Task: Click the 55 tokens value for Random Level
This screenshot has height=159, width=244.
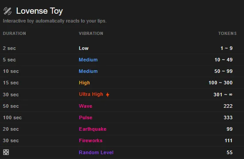Action: click(x=230, y=152)
